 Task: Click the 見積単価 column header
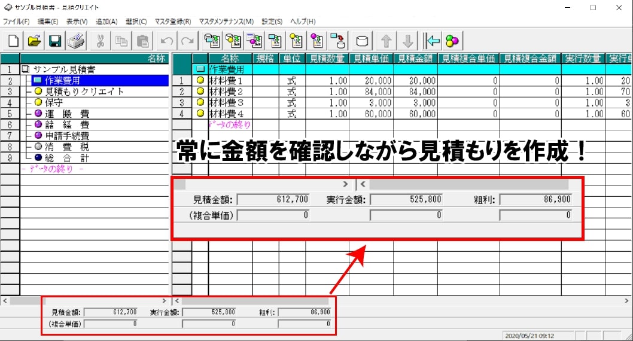[371, 58]
